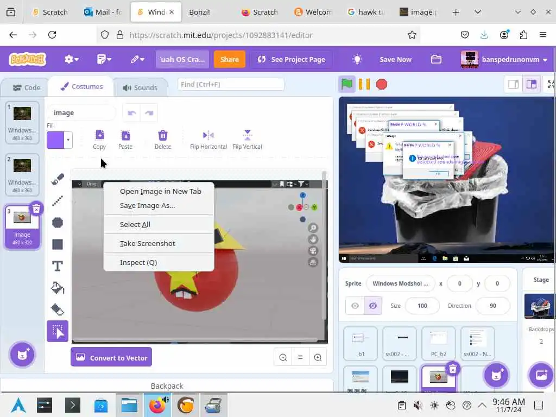Show hidden system tray icons
This screenshot has width=556, height=417.
coord(482,405)
